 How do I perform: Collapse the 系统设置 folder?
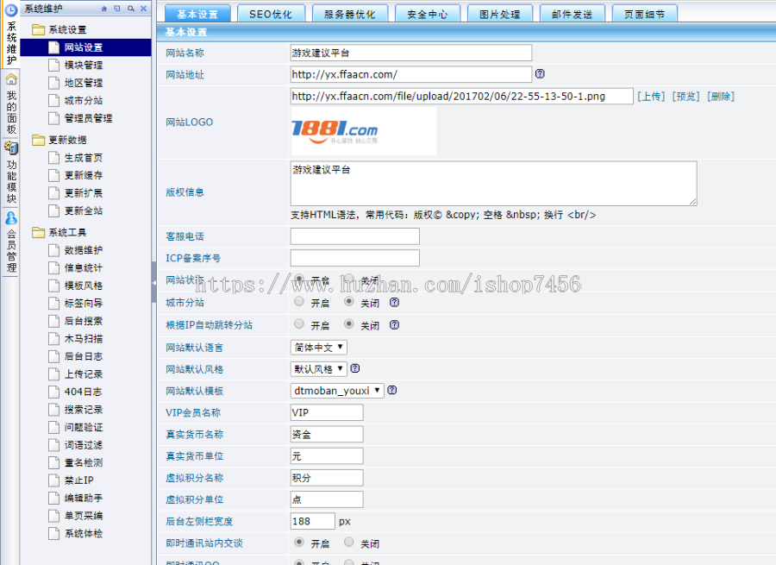tap(38, 29)
